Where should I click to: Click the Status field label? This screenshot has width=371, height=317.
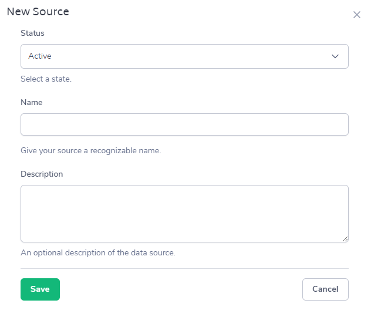(x=32, y=33)
